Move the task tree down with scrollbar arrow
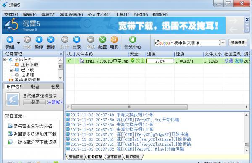252x163 pixels. click(x=60, y=78)
